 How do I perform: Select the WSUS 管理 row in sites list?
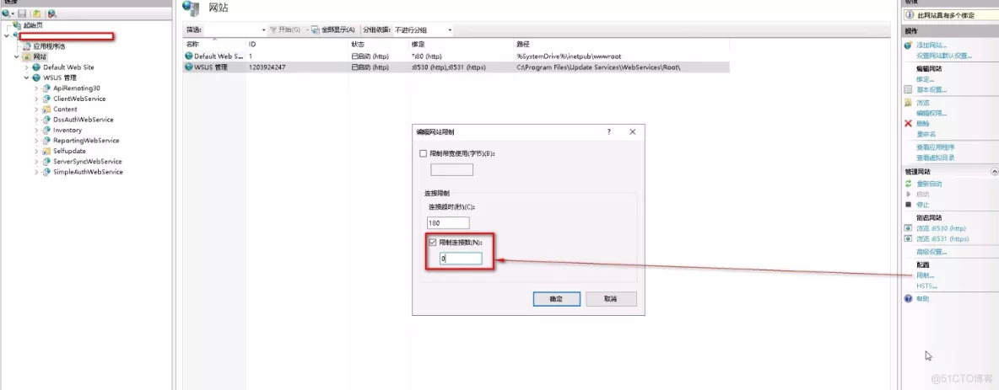click(456, 67)
